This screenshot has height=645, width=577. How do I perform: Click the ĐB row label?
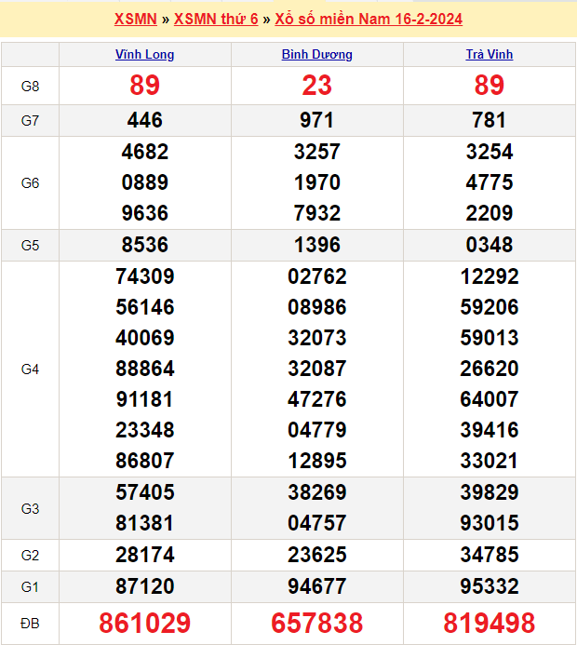(x=30, y=624)
